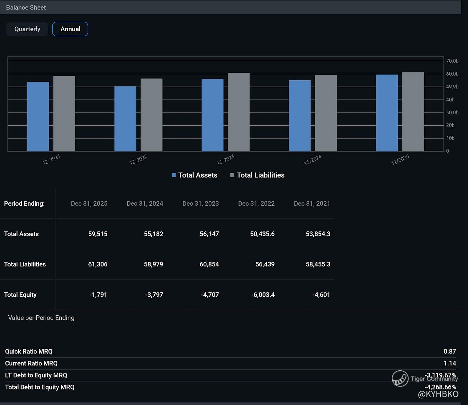The height and width of the screenshot is (405, 468).
Task: Click the gray Total Liabilities legend swatch
Action: (x=232, y=175)
